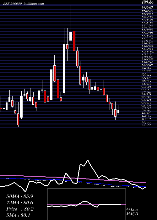Click inside the MACD inset chart box
The width and height of the screenshot is (157, 220).
[86, 204]
